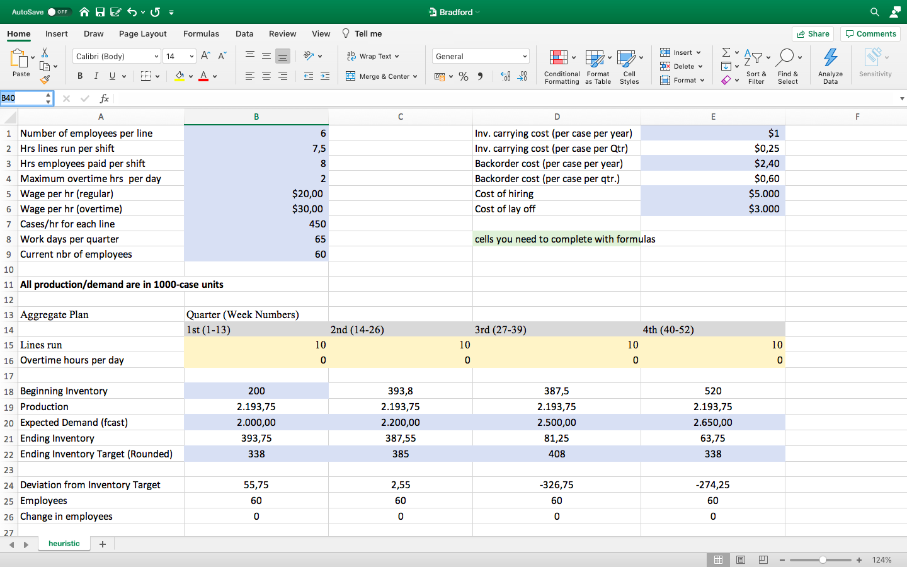
Task: Click the Increase Decimal icon
Action: pyautogui.click(x=504, y=76)
